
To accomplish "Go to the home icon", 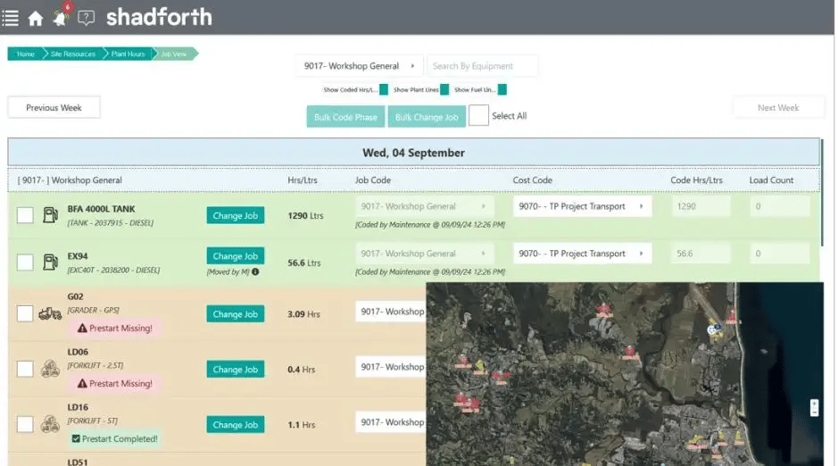I will (x=36, y=19).
